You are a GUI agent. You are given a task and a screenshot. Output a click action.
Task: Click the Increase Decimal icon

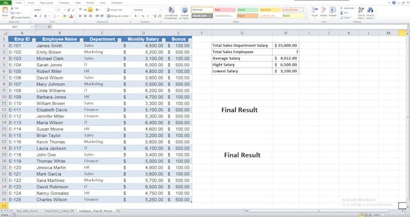click(x=154, y=16)
